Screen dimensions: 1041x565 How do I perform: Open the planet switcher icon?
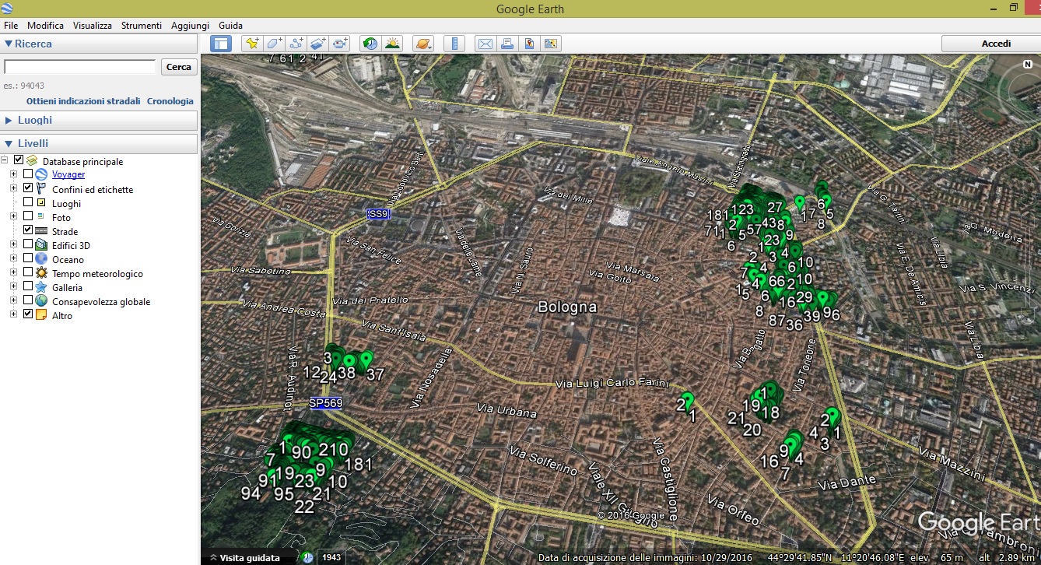tap(423, 44)
